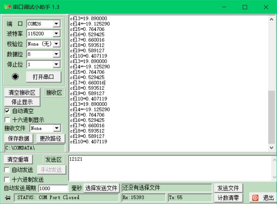Image resolution: width=277 pixels, height=204 pixels.
Task: Enable the 十六进制发送 checkbox
Action: tap(7, 180)
